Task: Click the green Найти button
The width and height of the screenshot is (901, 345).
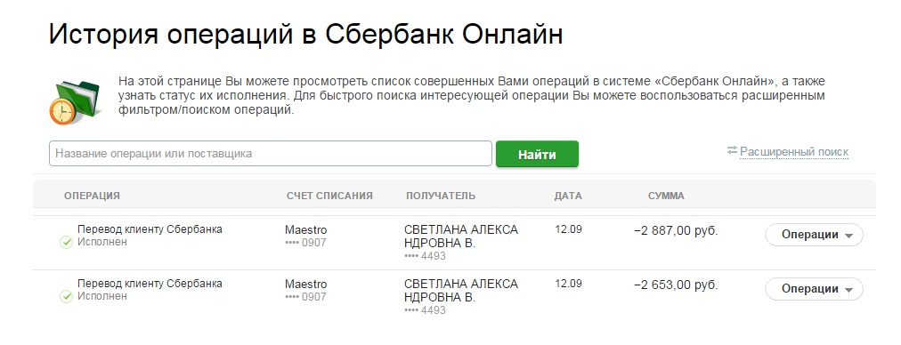Action: coord(537,155)
